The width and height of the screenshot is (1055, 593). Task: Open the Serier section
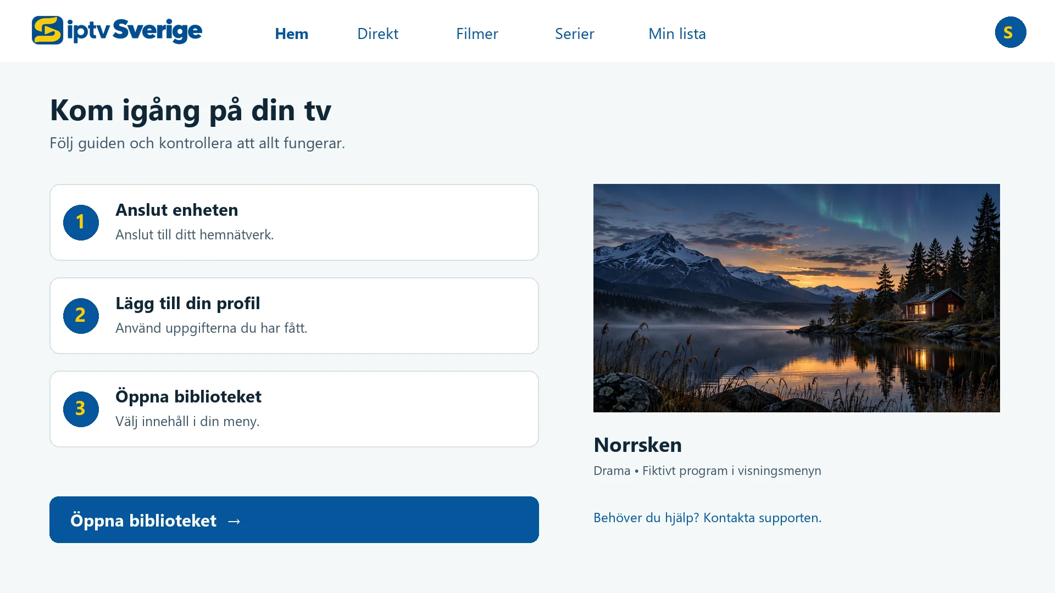(574, 33)
